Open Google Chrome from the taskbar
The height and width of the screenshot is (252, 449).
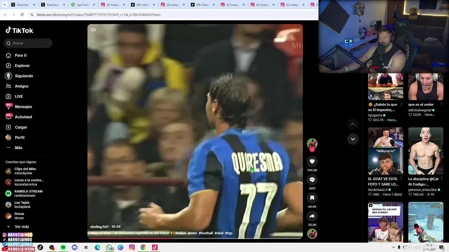[143, 247]
